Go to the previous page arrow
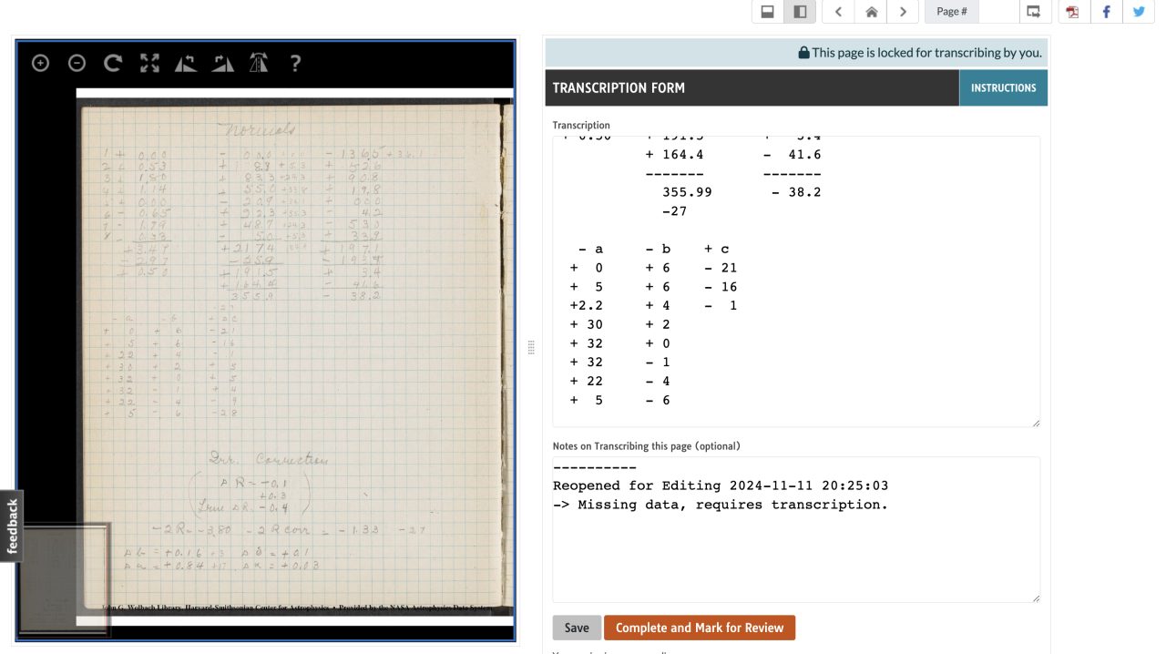The width and height of the screenshot is (1166, 654). point(838,12)
